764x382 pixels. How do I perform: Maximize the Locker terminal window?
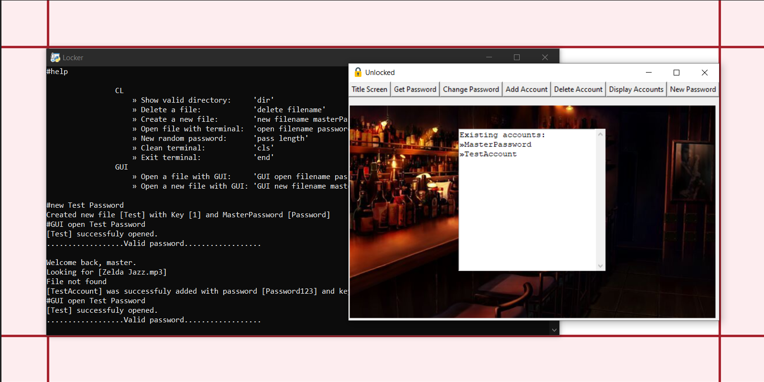click(x=517, y=57)
